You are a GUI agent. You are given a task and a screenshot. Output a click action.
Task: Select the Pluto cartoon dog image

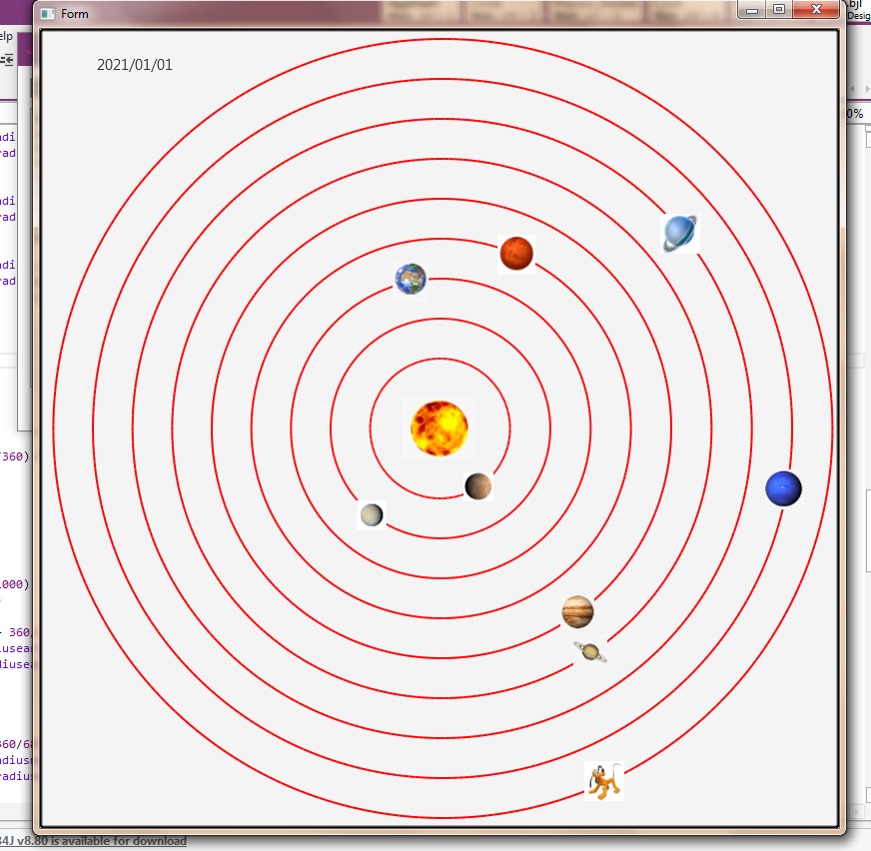[604, 781]
